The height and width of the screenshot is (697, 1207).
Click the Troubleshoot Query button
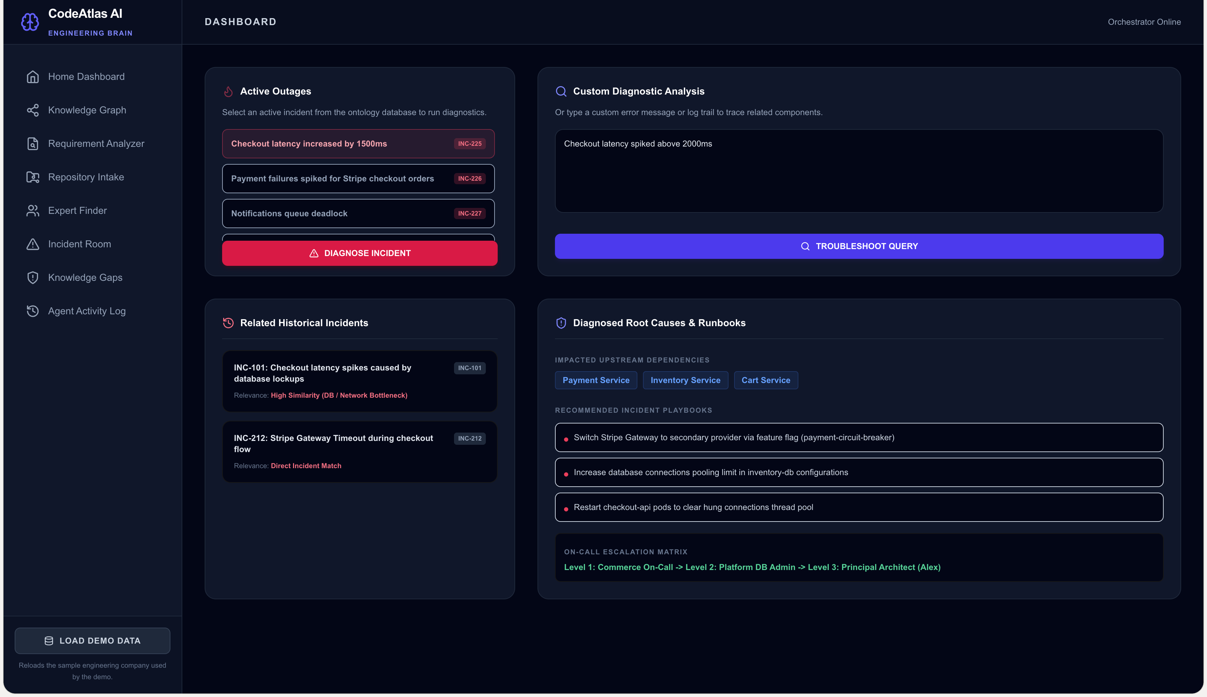tap(859, 246)
